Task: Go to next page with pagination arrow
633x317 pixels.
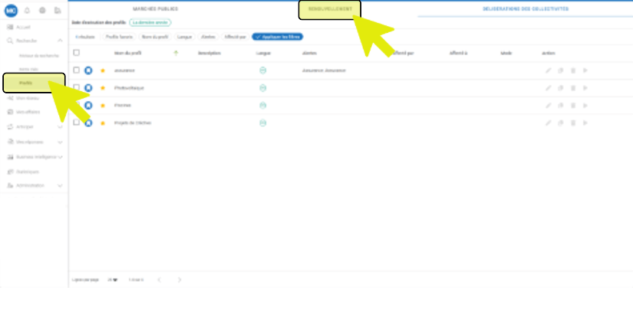Action: coord(180,279)
